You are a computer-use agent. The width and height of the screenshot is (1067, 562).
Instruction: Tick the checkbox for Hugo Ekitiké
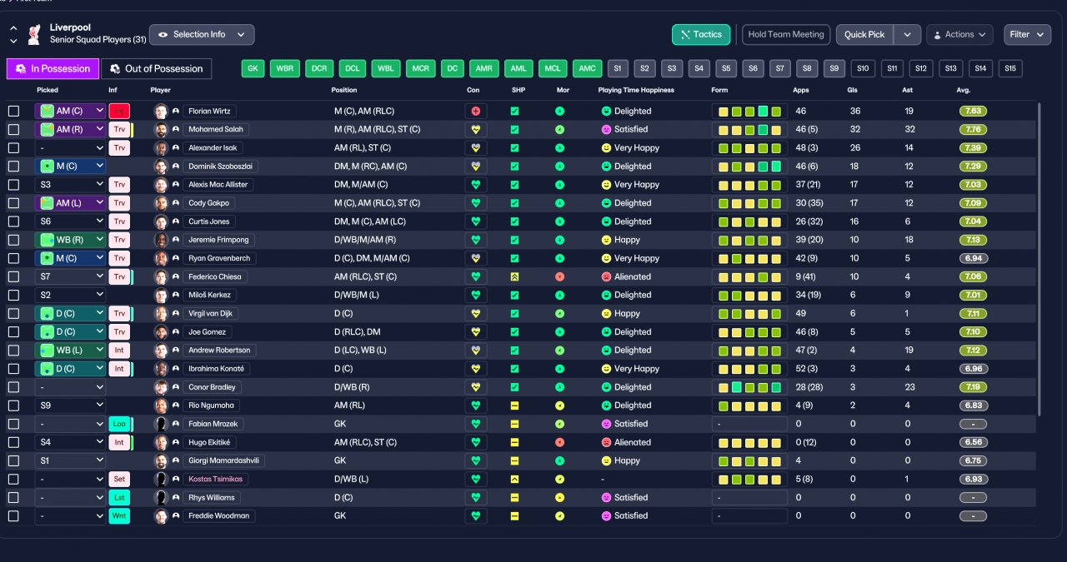13,442
